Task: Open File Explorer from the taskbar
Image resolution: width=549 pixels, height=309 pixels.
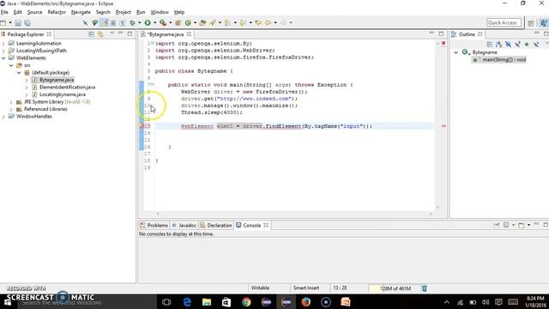Action: 207,302
